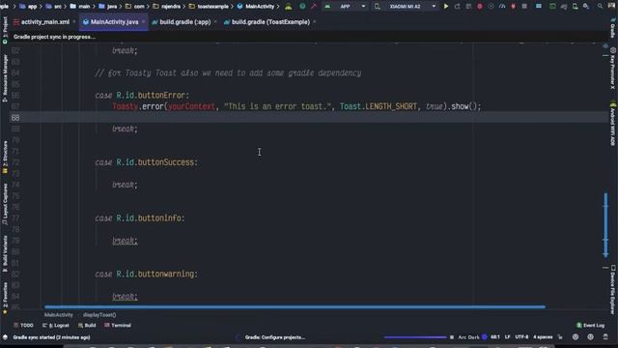Open the Logcat tool window
Image resolution: width=618 pixels, height=348 pixels.
tap(56, 326)
